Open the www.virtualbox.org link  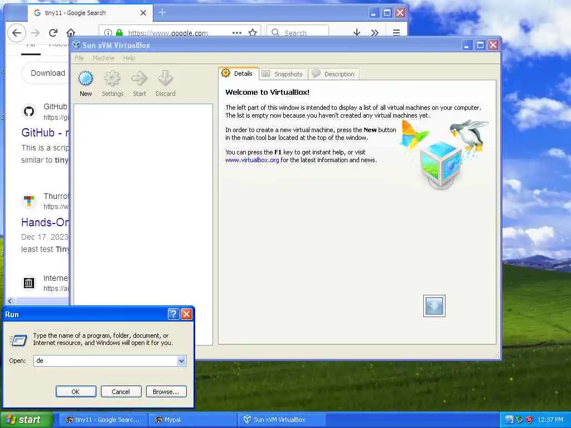click(x=252, y=160)
